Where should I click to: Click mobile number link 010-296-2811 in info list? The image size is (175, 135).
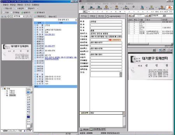pos(50,35)
